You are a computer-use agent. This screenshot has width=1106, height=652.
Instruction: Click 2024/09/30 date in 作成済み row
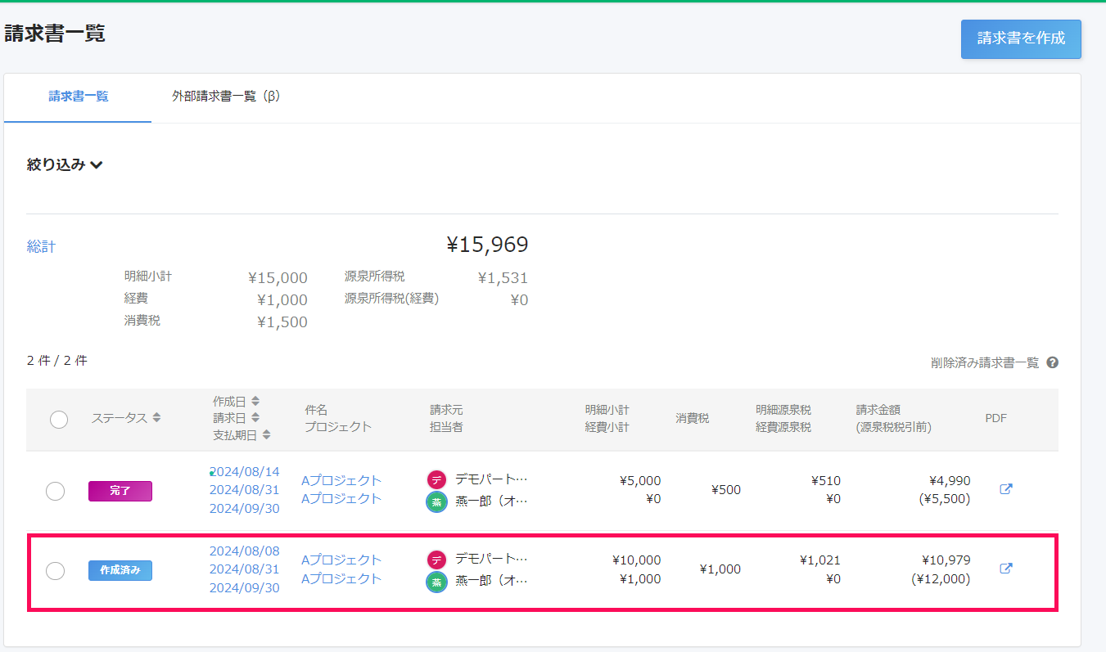point(245,587)
